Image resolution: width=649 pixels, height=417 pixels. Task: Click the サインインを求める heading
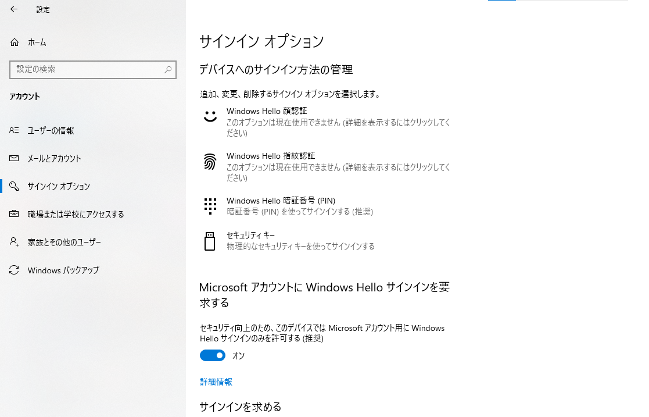click(x=241, y=407)
